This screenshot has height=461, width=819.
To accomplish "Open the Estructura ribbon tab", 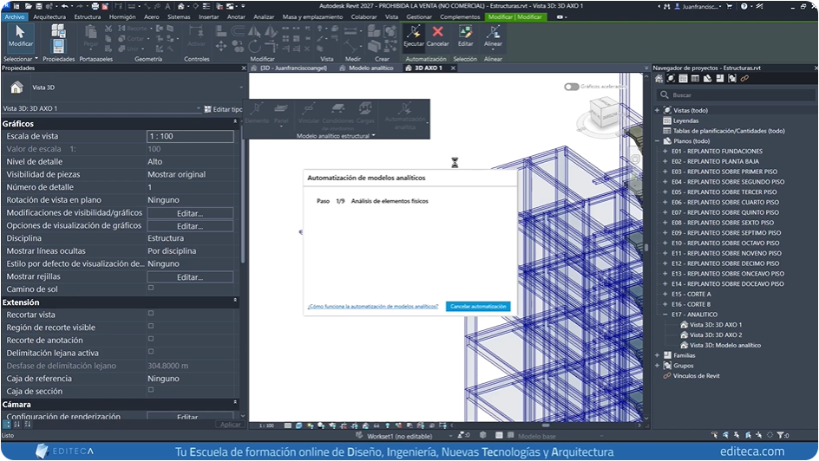I will [x=87, y=16].
